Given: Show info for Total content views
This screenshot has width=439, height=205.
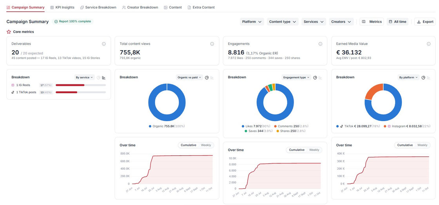Looking at the screenshot, I should 212,44.
